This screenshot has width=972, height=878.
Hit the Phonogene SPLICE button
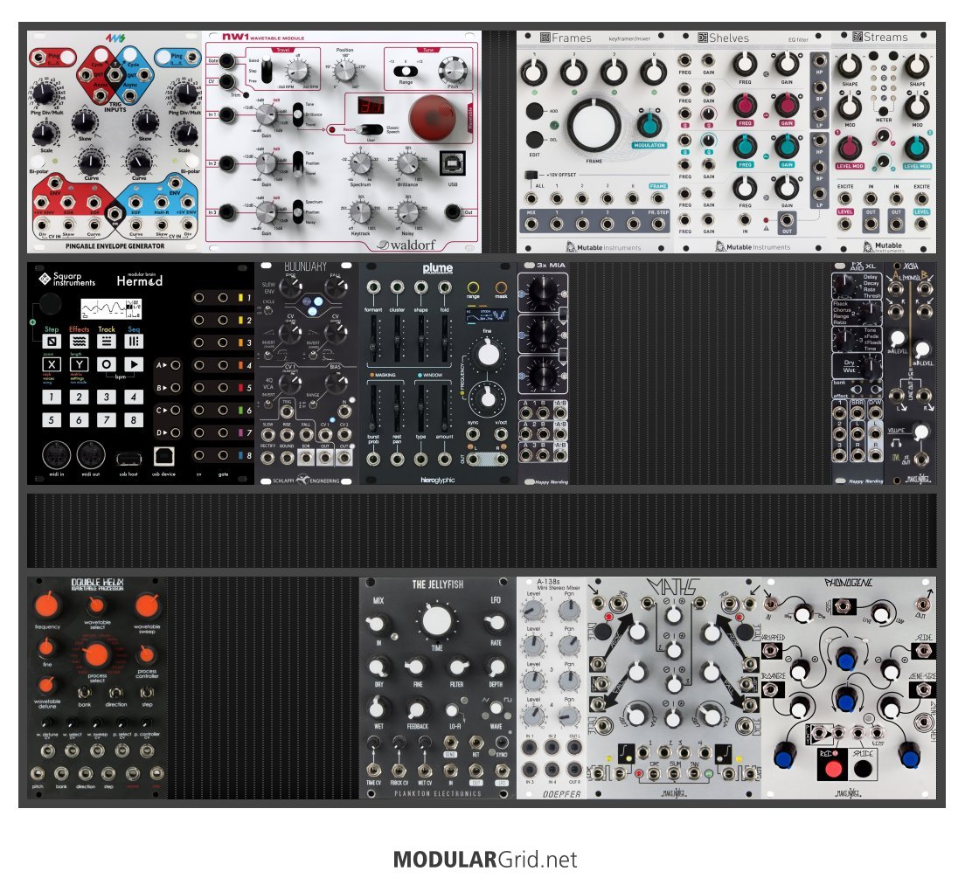[862, 769]
